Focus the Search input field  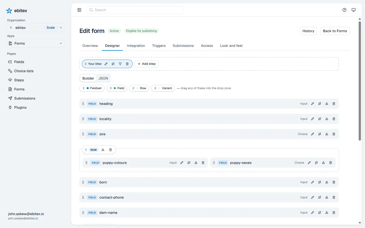[x=135, y=10]
